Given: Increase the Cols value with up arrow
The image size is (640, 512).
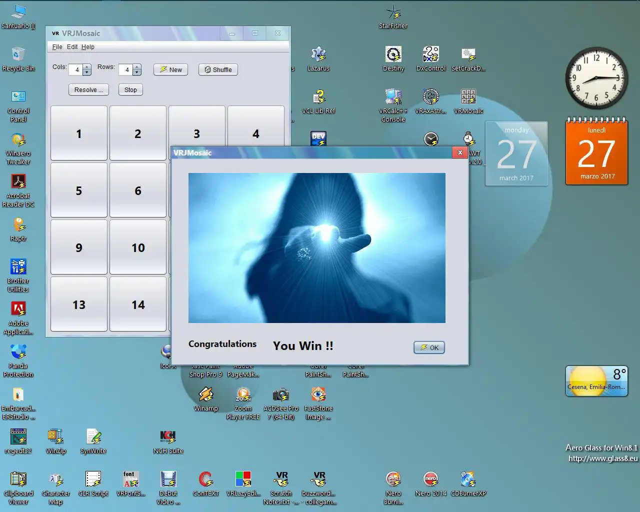Looking at the screenshot, I should point(87,67).
